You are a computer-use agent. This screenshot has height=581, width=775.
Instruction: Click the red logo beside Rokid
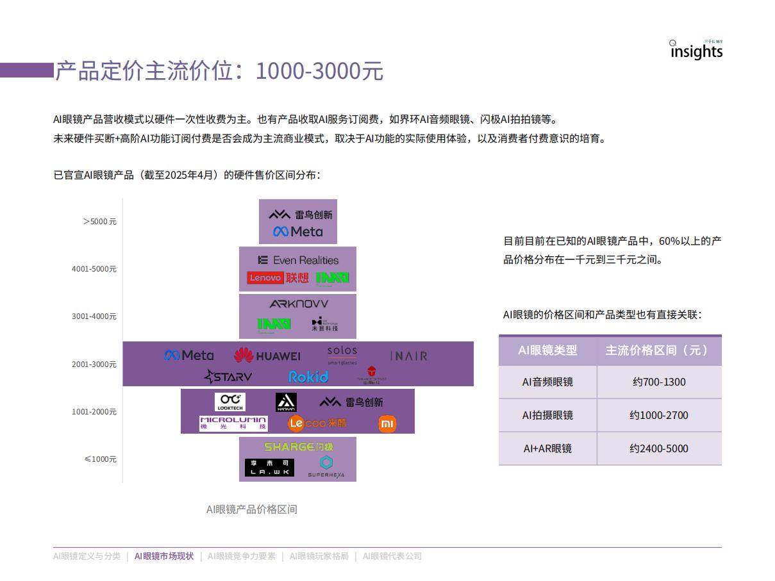372,375
